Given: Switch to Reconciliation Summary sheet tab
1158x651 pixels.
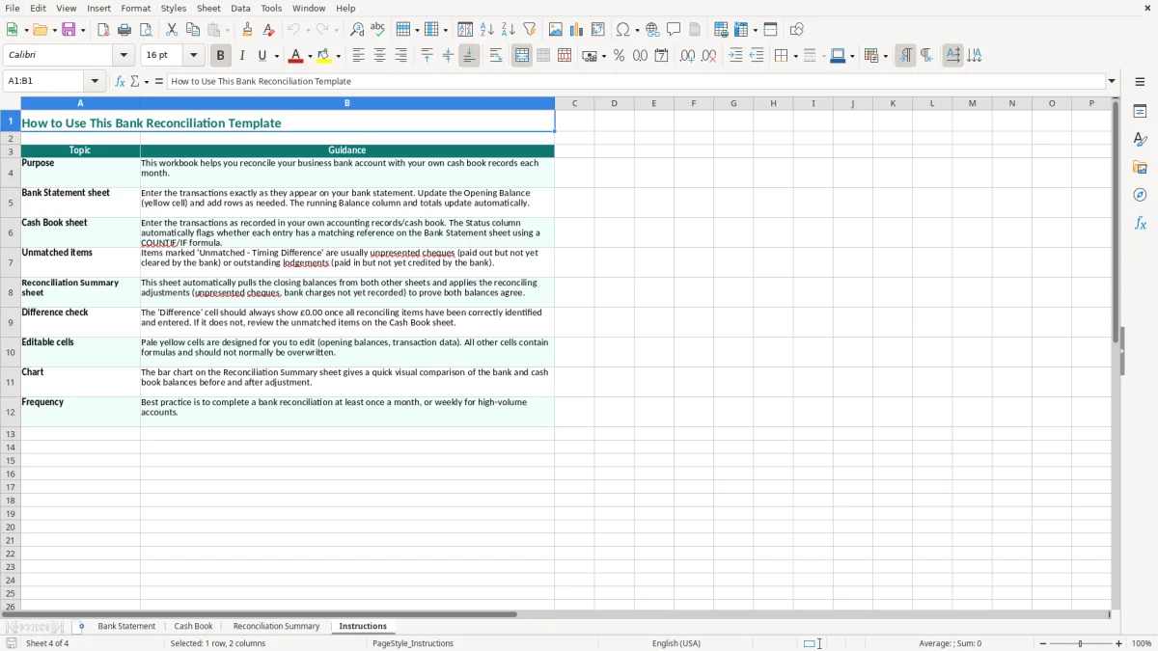Looking at the screenshot, I should (276, 626).
